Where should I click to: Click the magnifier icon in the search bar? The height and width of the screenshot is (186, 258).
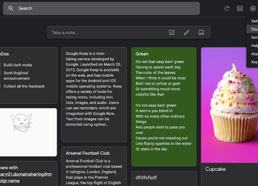(11, 8)
